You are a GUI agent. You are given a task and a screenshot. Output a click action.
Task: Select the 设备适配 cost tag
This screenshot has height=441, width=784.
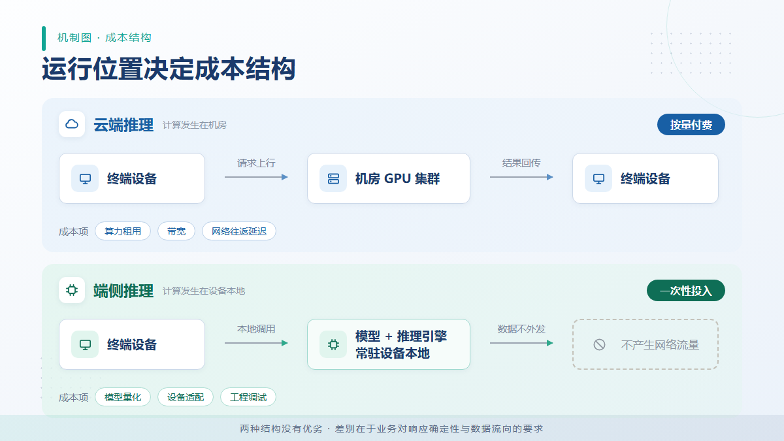pyautogui.click(x=186, y=397)
